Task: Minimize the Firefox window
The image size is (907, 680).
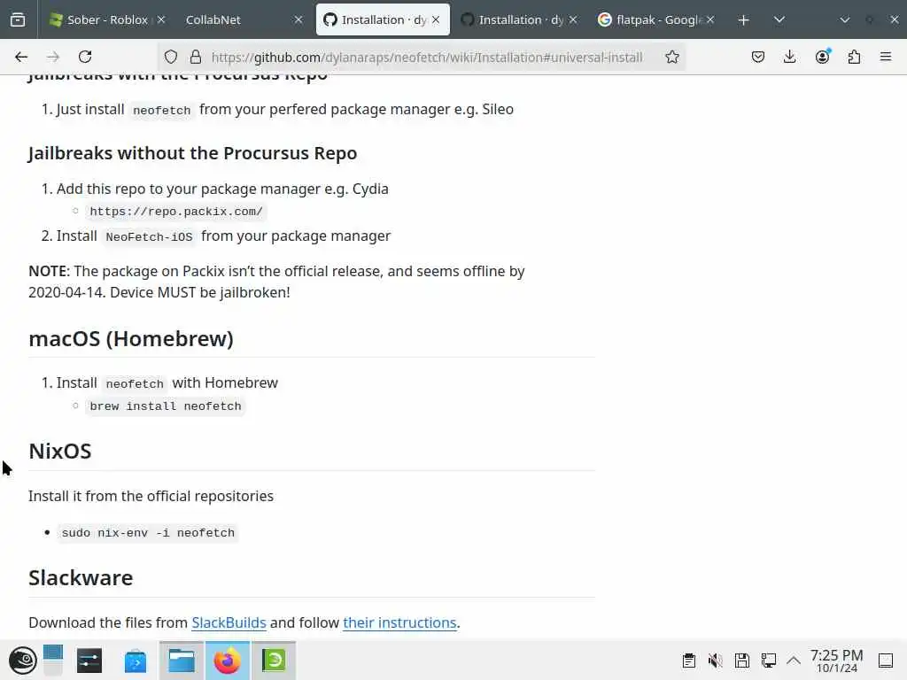Action: point(844,19)
